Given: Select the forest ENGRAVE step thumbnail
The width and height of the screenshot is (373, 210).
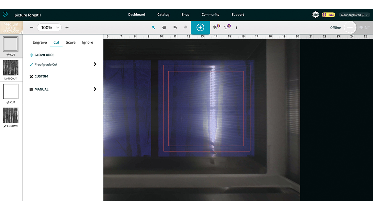Looking at the screenshot, I should pyautogui.click(x=11, y=117).
